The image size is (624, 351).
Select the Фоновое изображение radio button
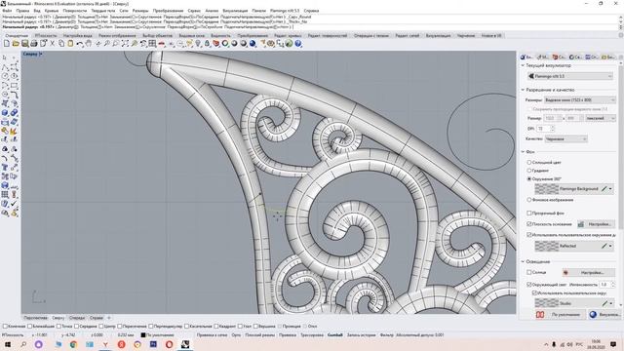pos(529,200)
